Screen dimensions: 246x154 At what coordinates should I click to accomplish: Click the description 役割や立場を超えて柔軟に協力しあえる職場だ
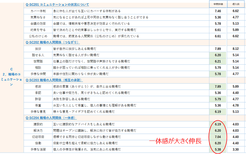point(85,143)
